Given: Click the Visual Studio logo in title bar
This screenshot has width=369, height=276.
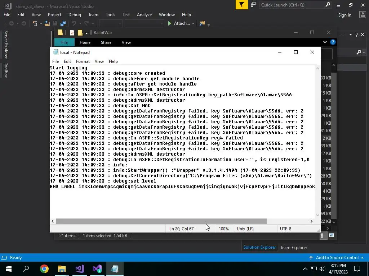Looking at the screenshot, I should (8, 6).
